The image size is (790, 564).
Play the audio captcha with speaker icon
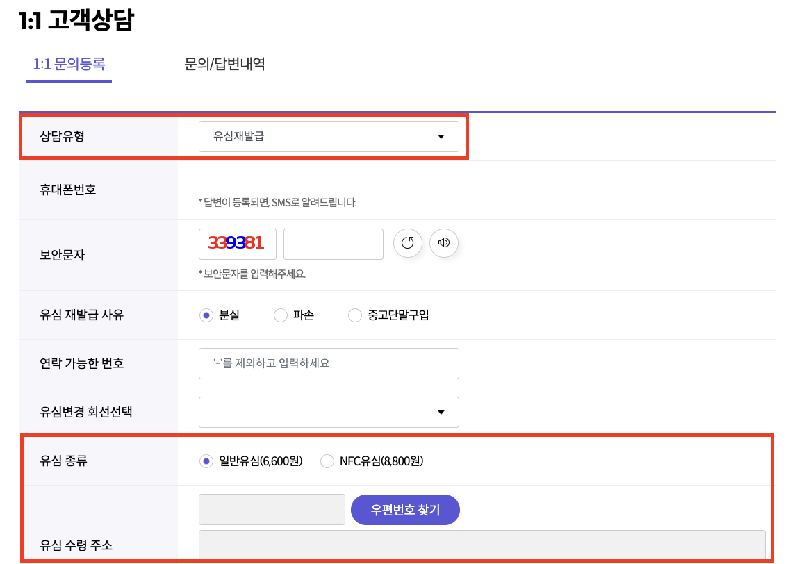[444, 243]
